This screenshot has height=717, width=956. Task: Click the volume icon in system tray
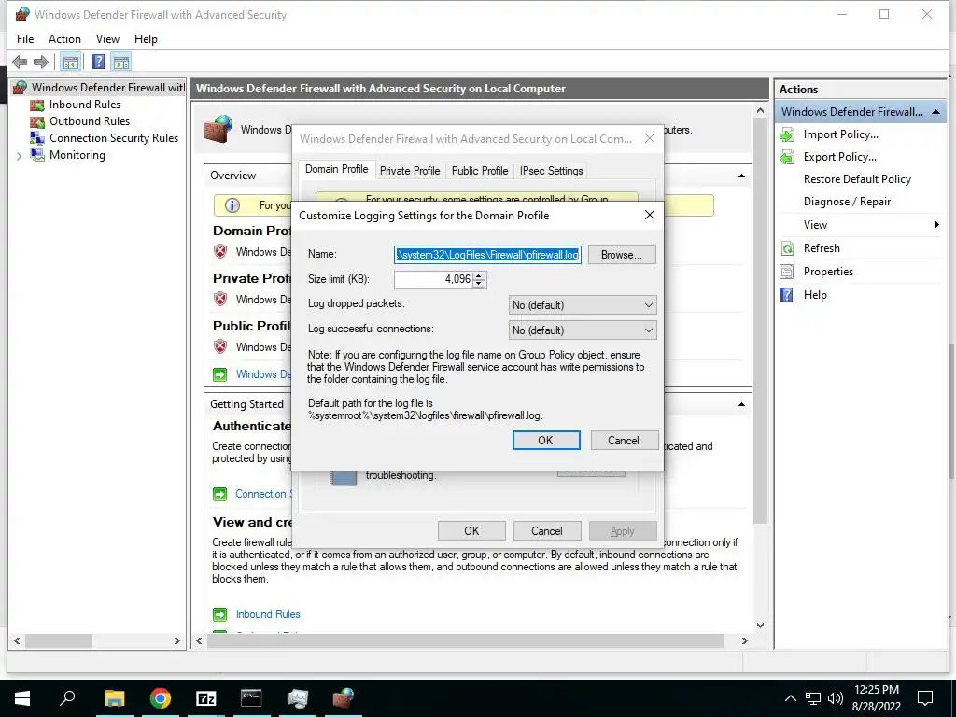[x=836, y=698]
